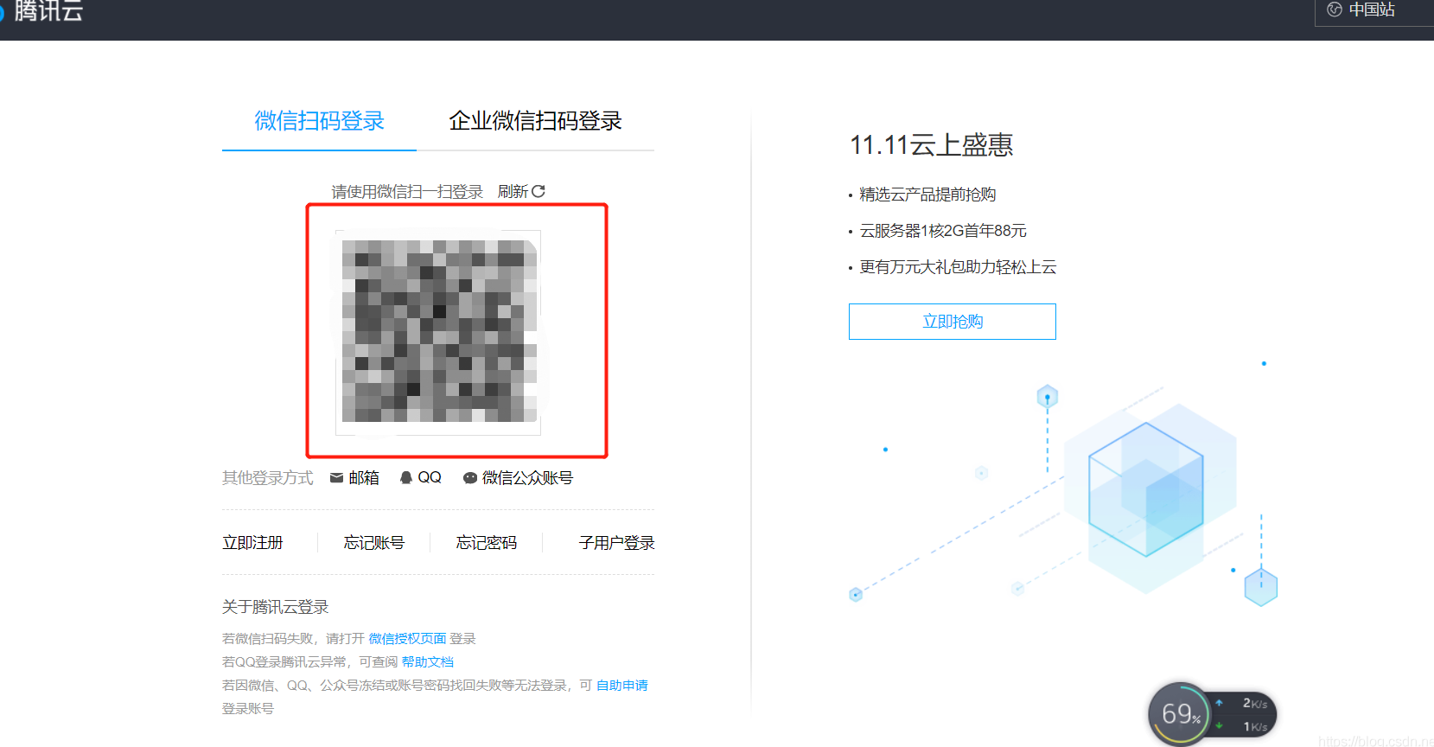The image size is (1434, 747).
Task: Open the 中国站 region selector
Action: click(1373, 10)
